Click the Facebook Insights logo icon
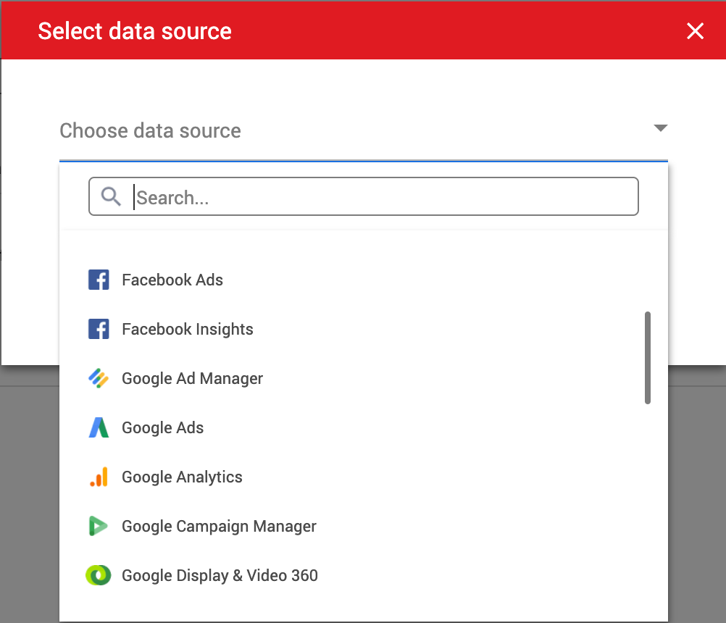 point(99,330)
